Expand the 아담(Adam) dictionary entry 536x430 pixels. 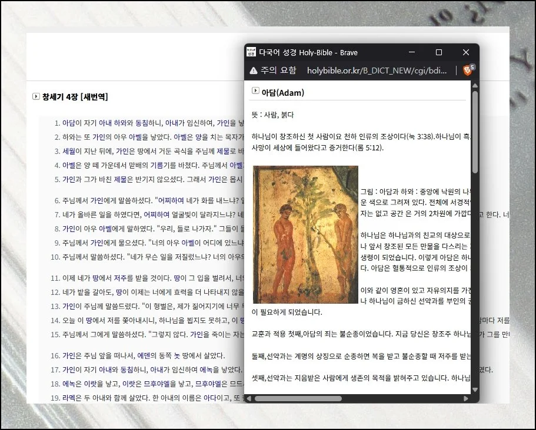tap(254, 92)
